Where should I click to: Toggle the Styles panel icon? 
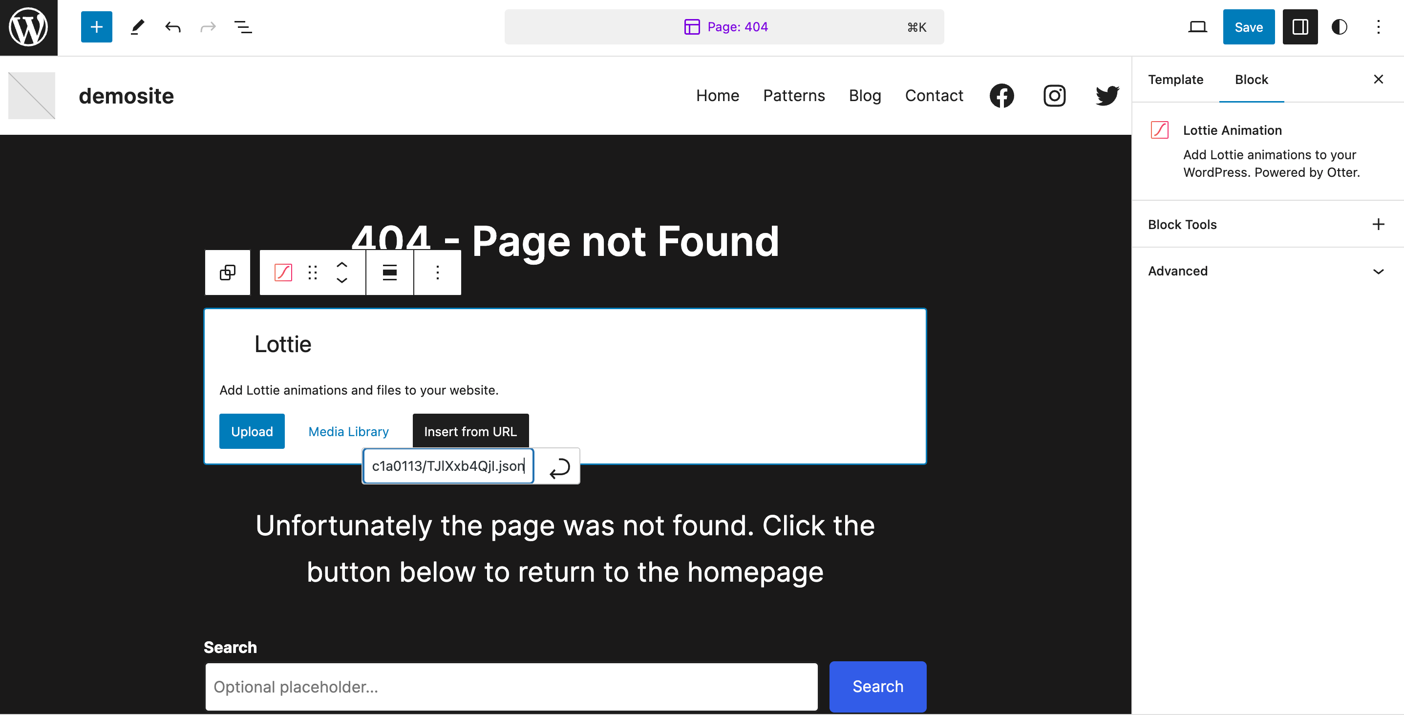[1339, 27]
